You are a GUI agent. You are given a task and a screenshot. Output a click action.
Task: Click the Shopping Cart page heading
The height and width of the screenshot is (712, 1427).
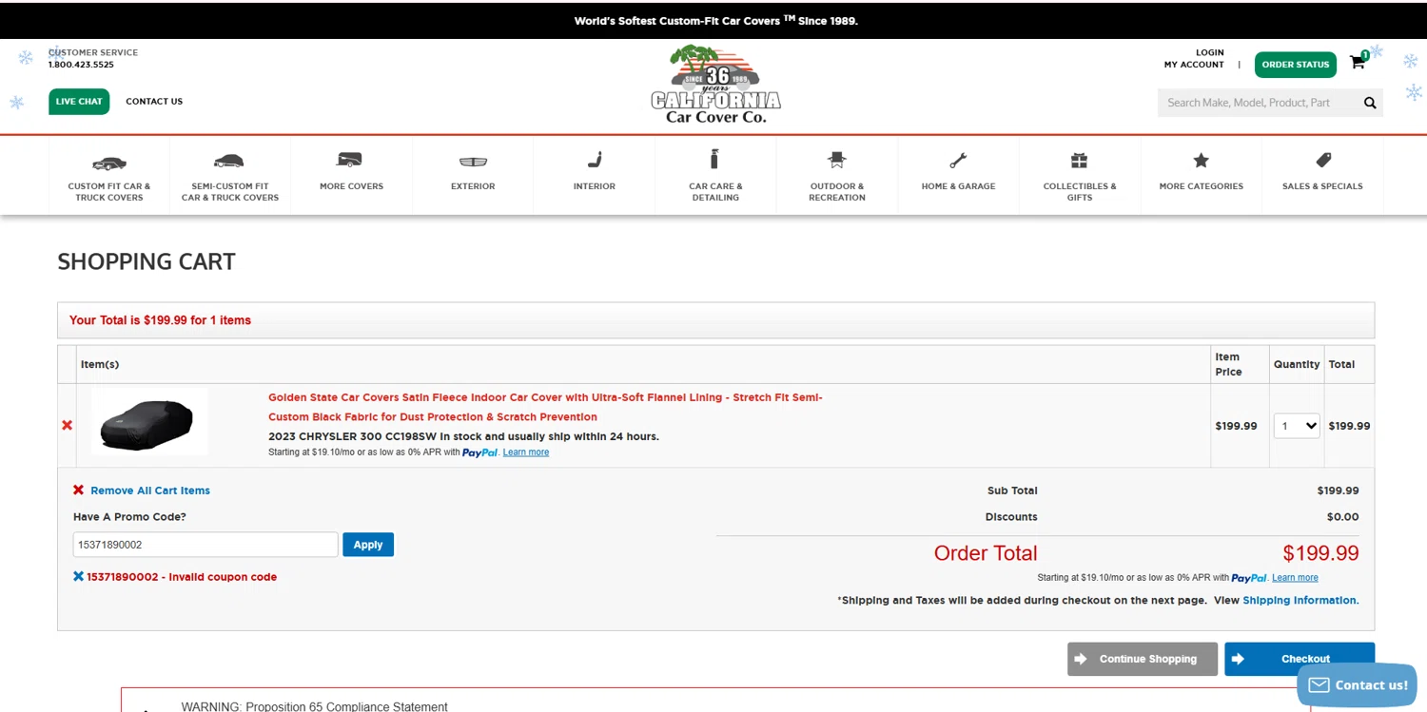[147, 261]
